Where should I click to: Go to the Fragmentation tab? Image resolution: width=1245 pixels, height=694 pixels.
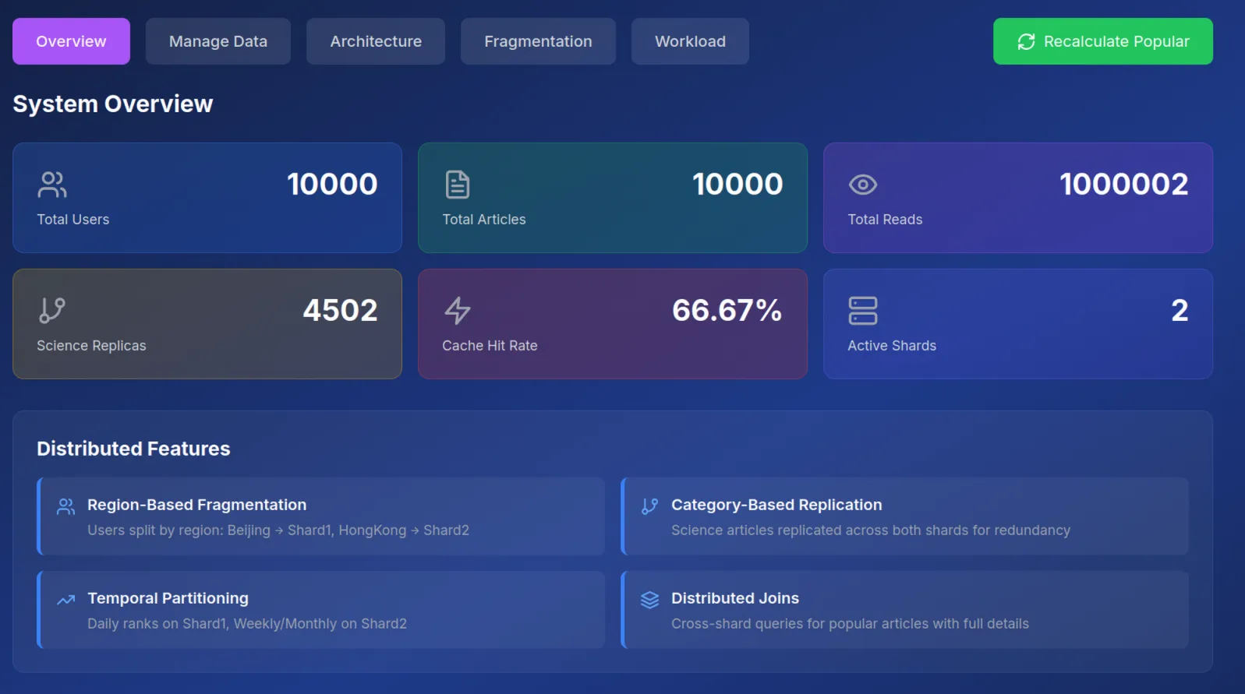538,41
